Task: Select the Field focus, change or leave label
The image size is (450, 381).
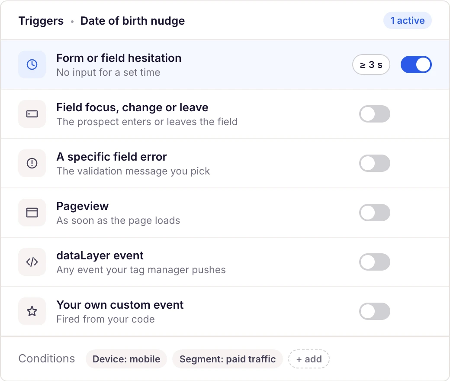Action: click(x=132, y=107)
